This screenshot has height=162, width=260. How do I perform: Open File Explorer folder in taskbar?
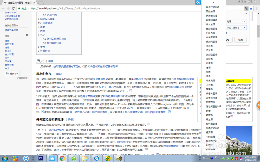[x=85, y=158]
